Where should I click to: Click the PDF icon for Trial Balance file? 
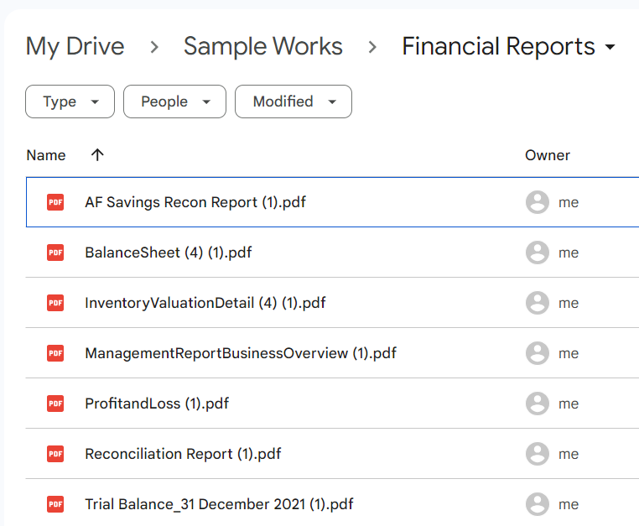coord(55,504)
